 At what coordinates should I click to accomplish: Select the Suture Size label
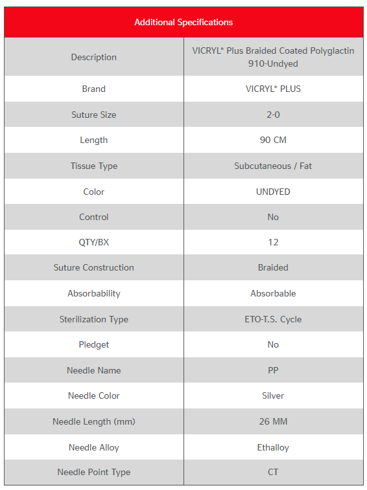[x=93, y=115]
